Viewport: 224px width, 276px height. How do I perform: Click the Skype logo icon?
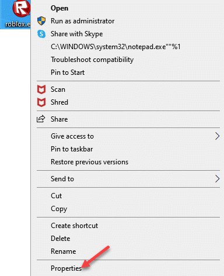[x=41, y=34]
